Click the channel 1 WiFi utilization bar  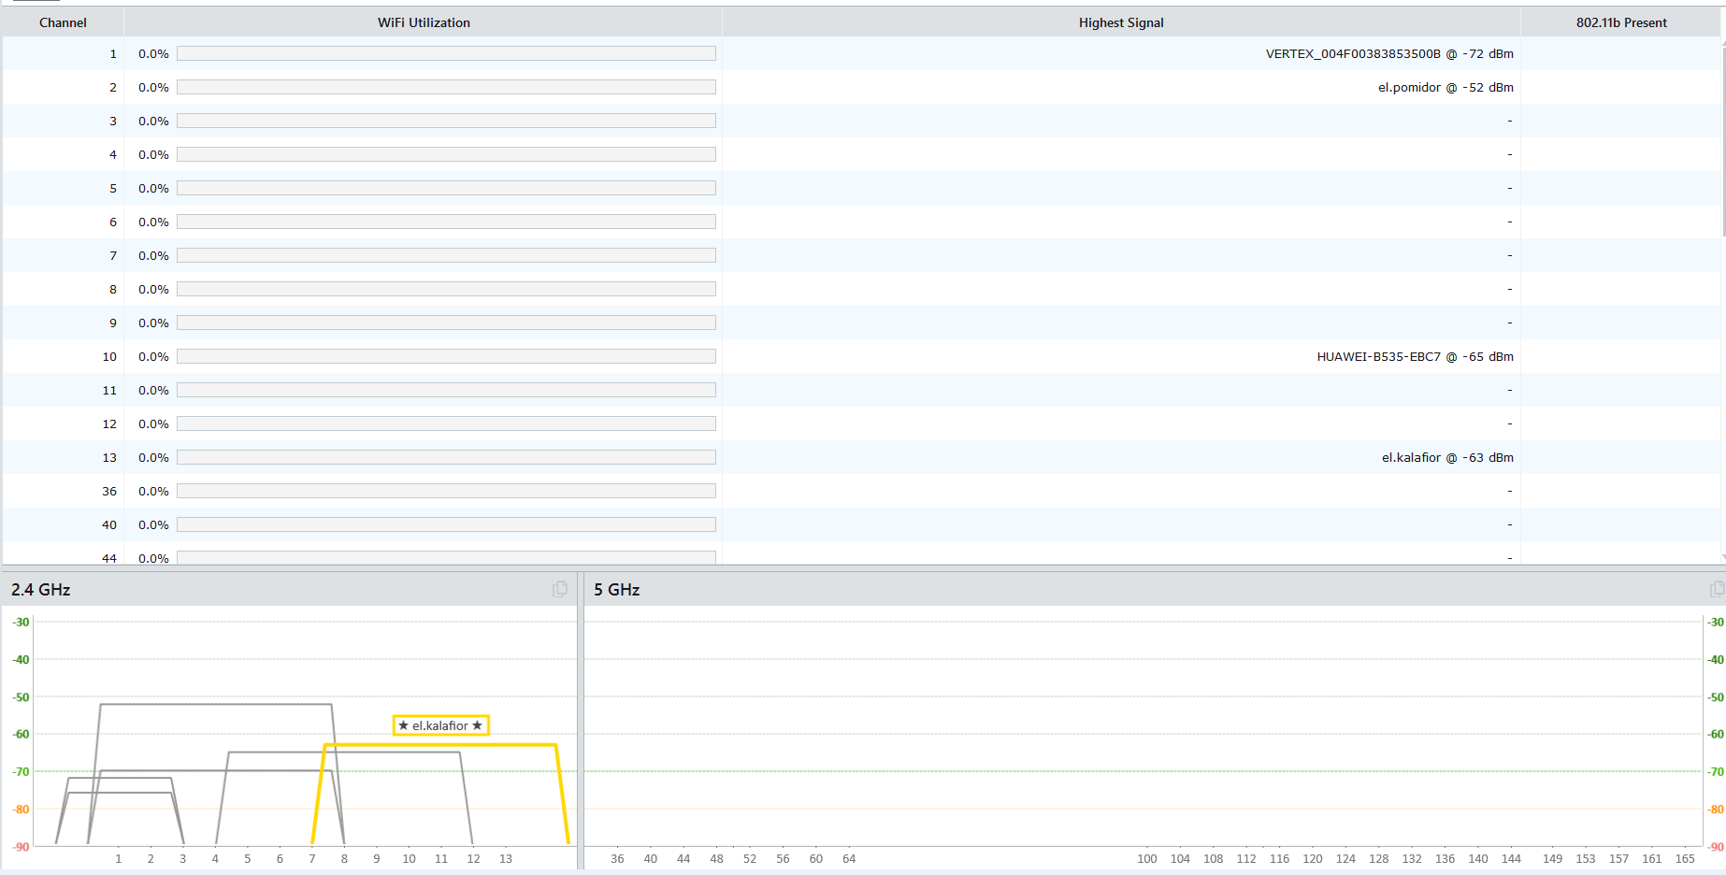tap(446, 53)
